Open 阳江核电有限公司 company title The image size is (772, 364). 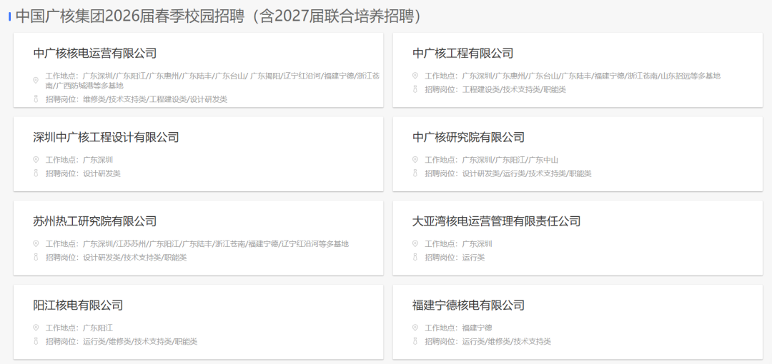tap(78, 305)
